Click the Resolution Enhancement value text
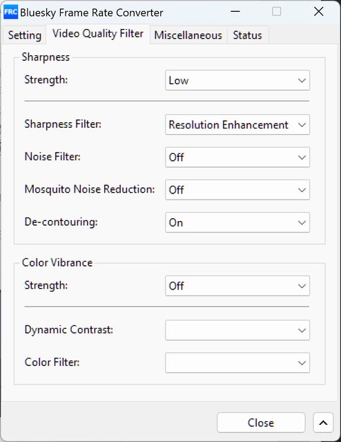 click(228, 124)
